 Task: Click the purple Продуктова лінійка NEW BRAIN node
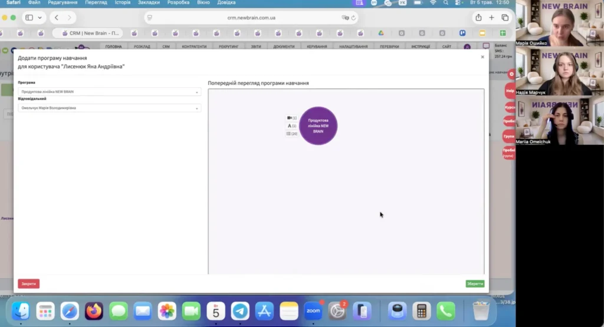pos(318,126)
